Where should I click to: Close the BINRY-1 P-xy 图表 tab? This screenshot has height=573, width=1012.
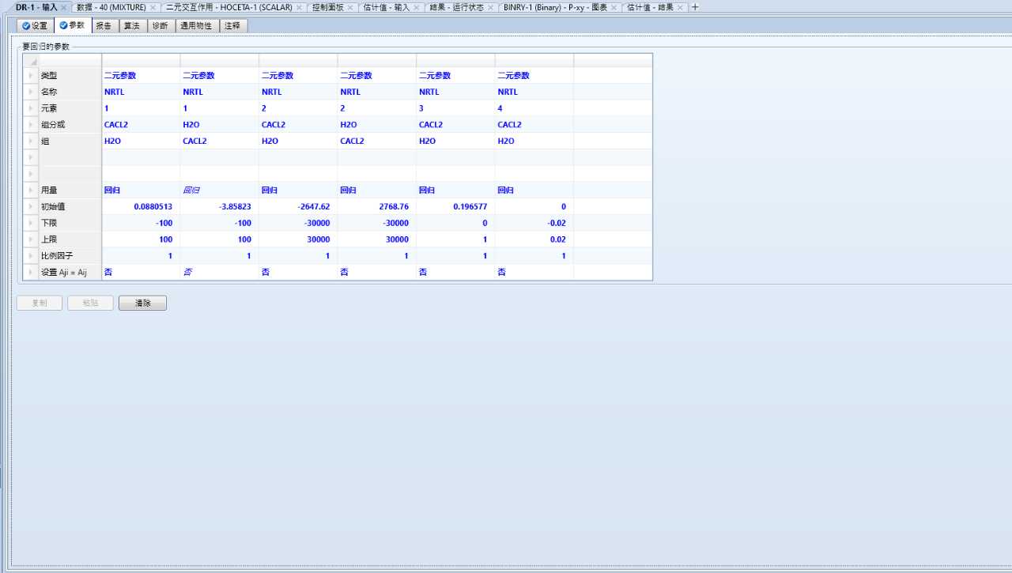614,7
